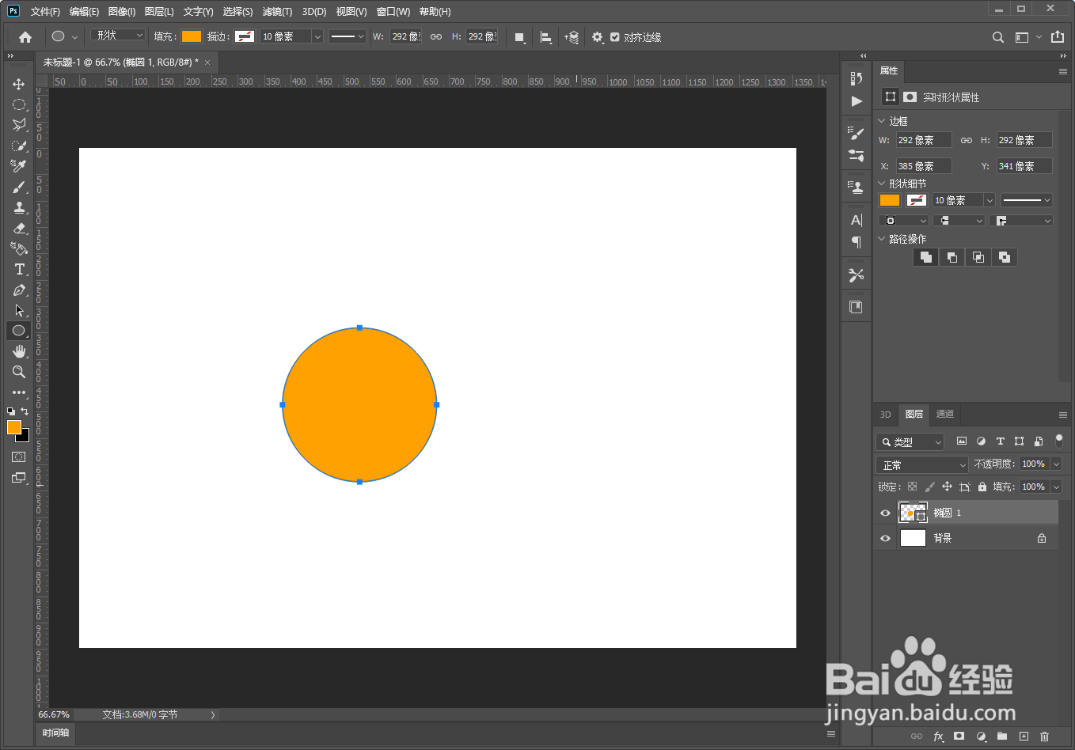Open the Actions panel play icon
Image resolution: width=1075 pixels, height=750 pixels.
(x=857, y=101)
